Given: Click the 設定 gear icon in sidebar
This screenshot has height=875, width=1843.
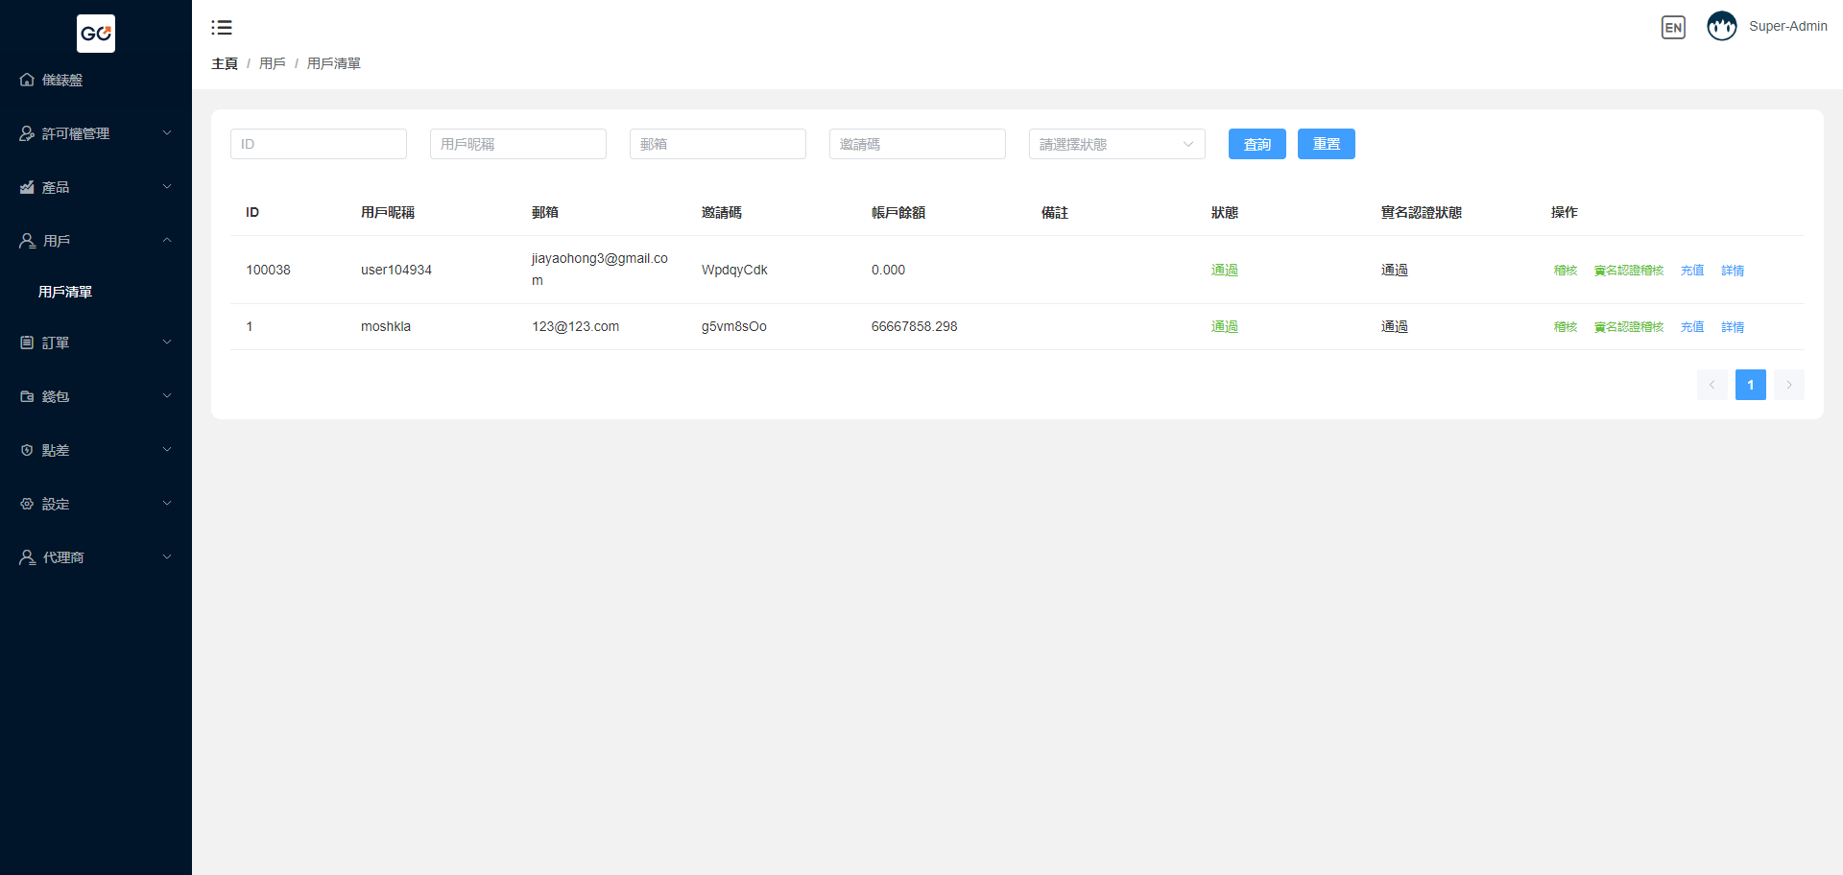Looking at the screenshot, I should click(27, 504).
